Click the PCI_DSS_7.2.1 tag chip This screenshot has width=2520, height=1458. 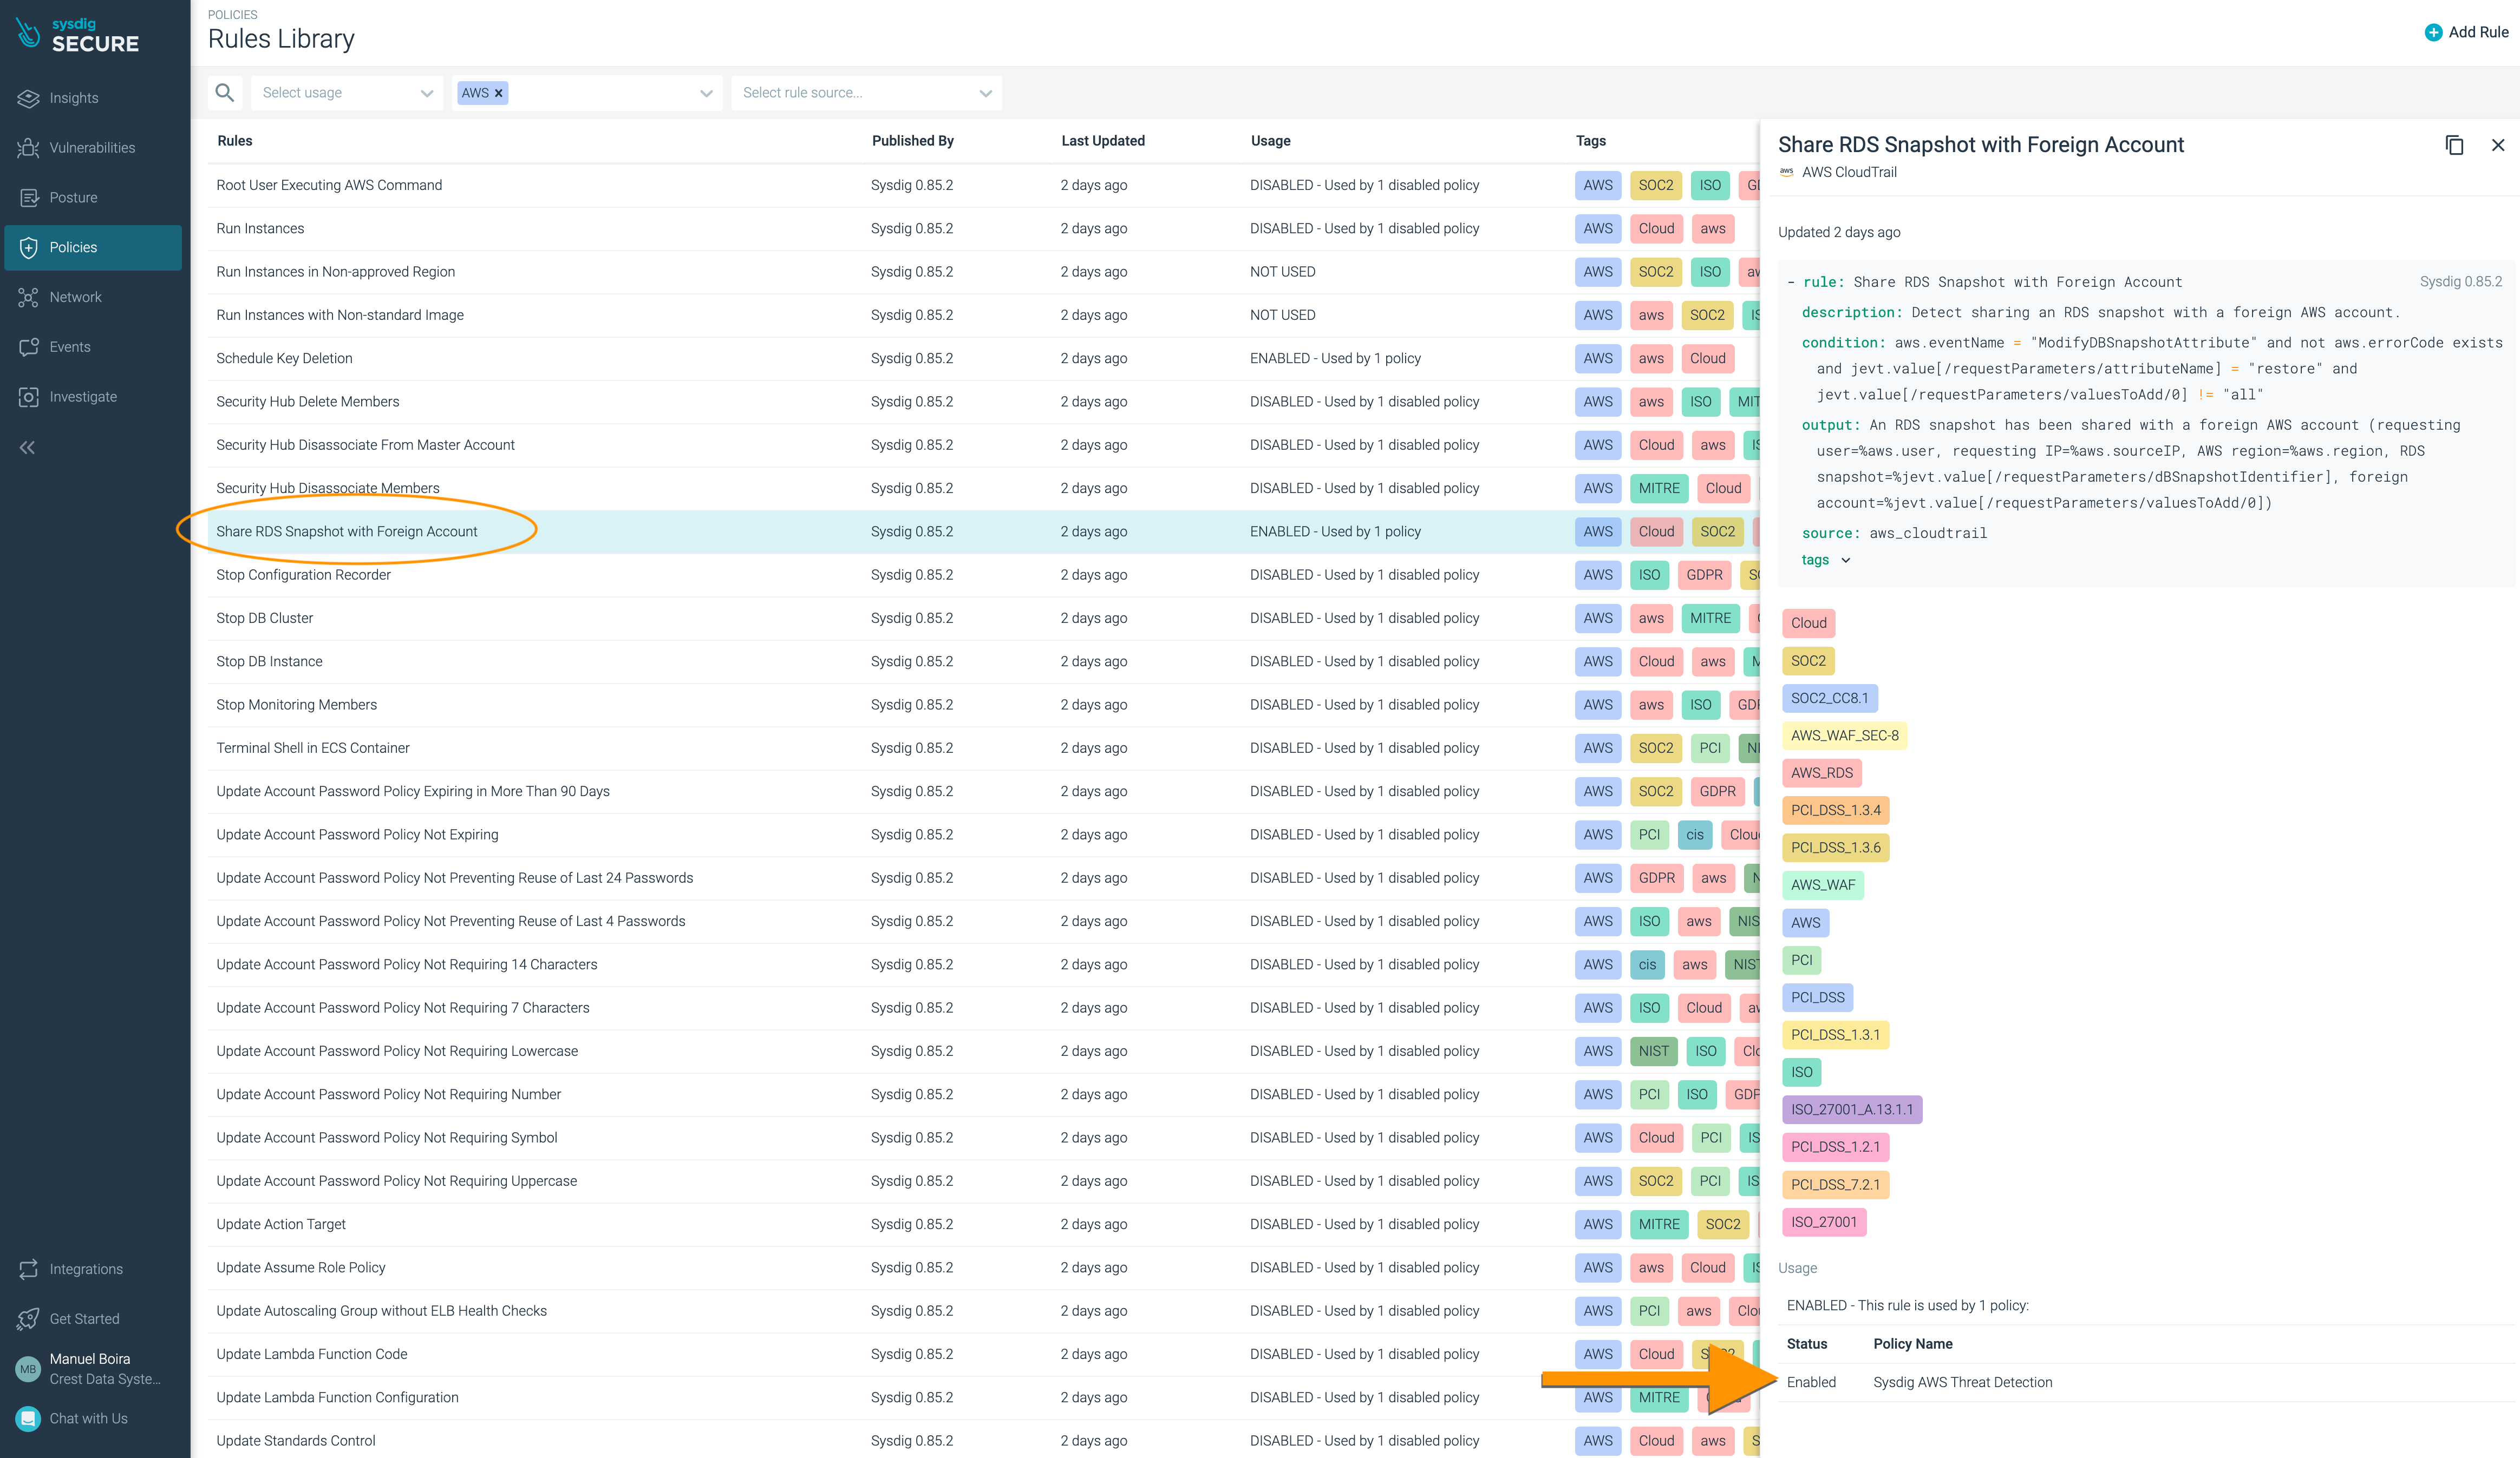(x=1835, y=1184)
